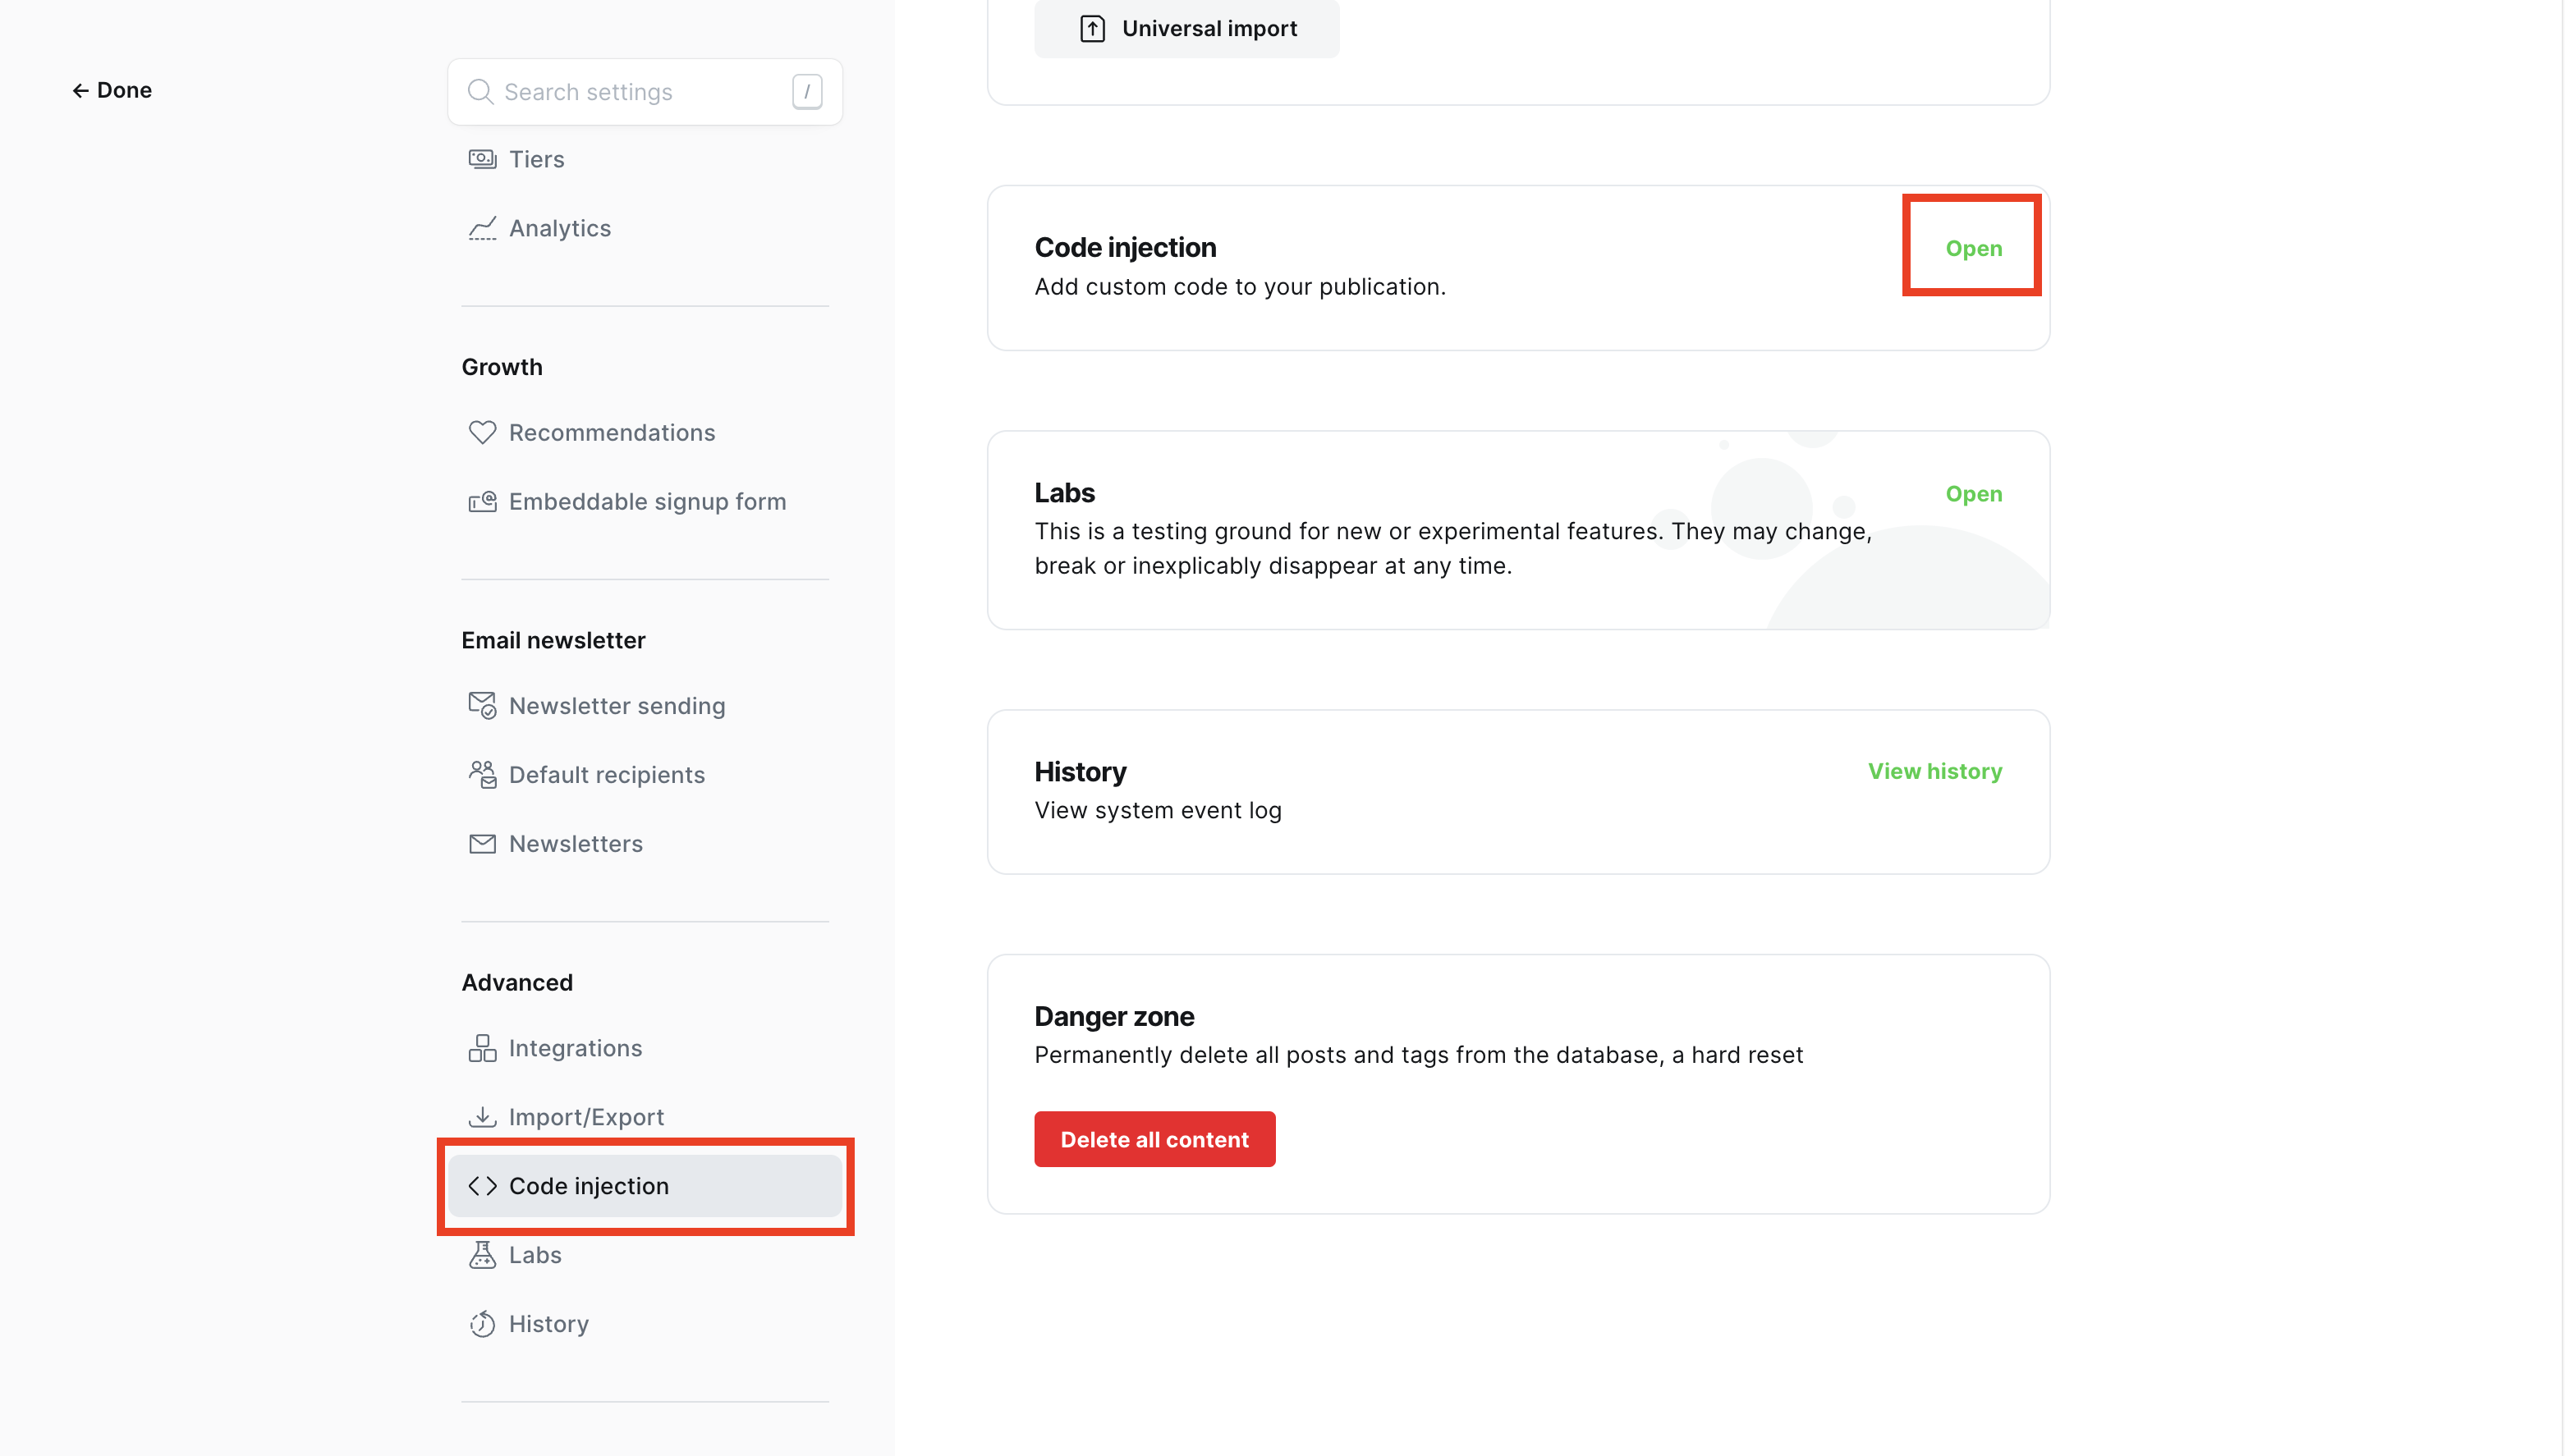The height and width of the screenshot is (1456, 2565).
Task: Click the Code injection brackets icon
Action: 482,1185
